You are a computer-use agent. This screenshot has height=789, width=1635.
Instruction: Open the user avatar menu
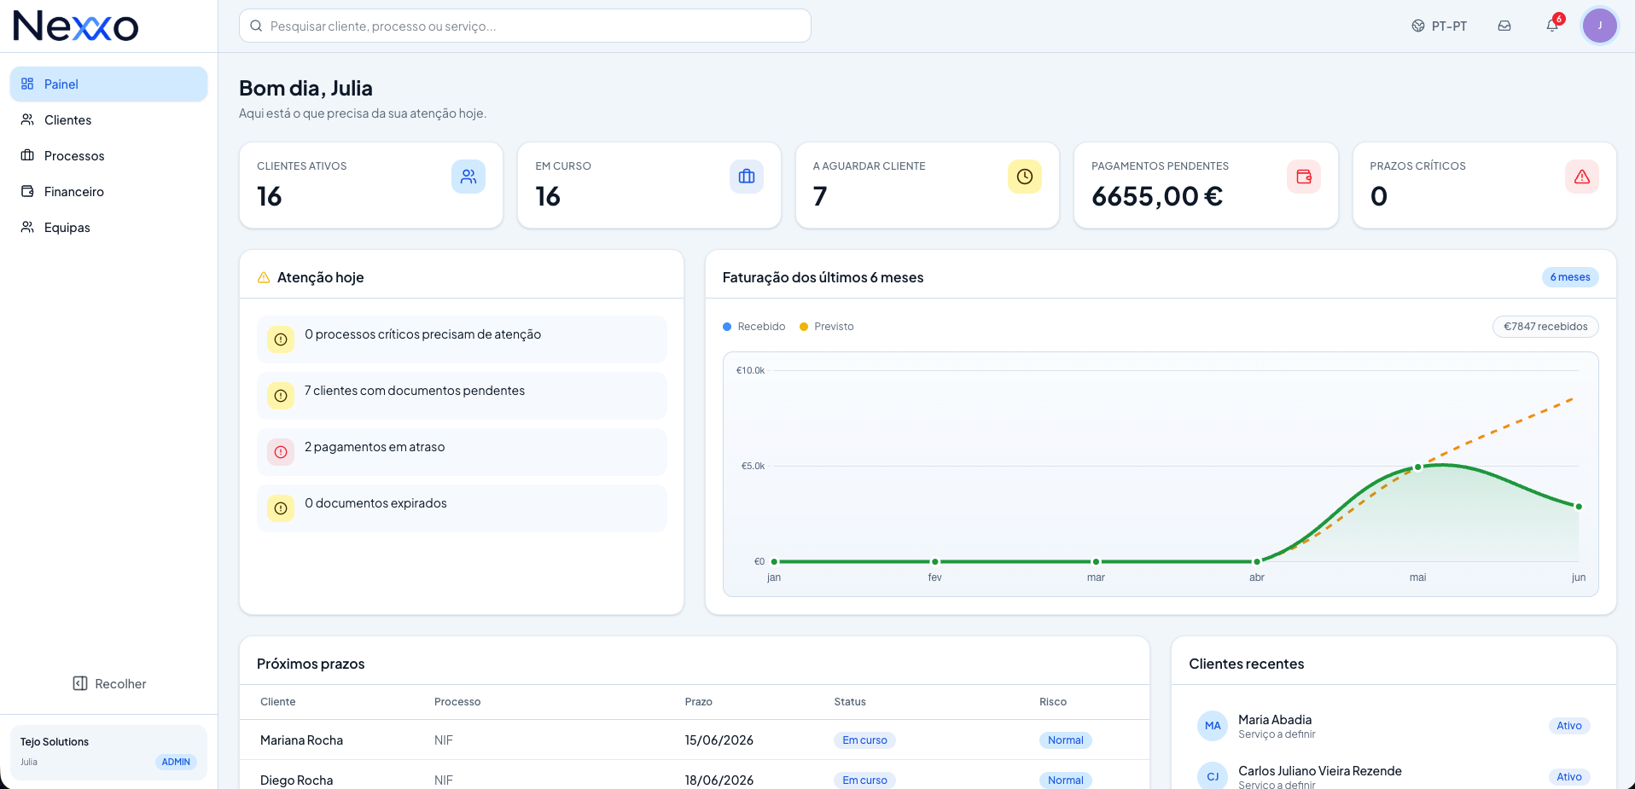point(1599,26)
